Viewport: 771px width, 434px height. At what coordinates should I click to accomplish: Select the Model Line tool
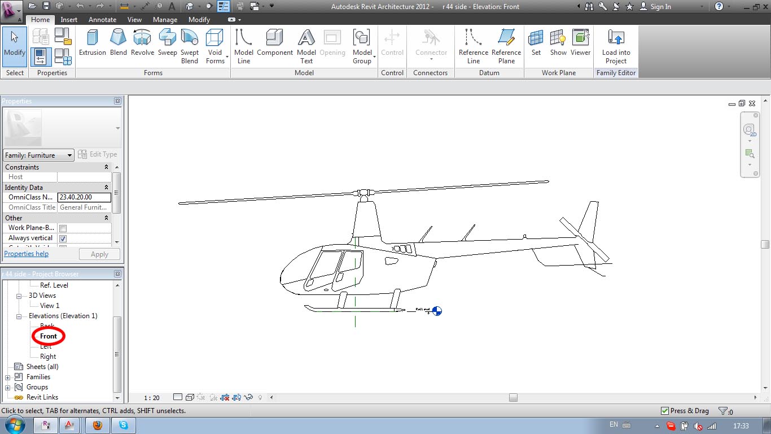pos(244,47)
